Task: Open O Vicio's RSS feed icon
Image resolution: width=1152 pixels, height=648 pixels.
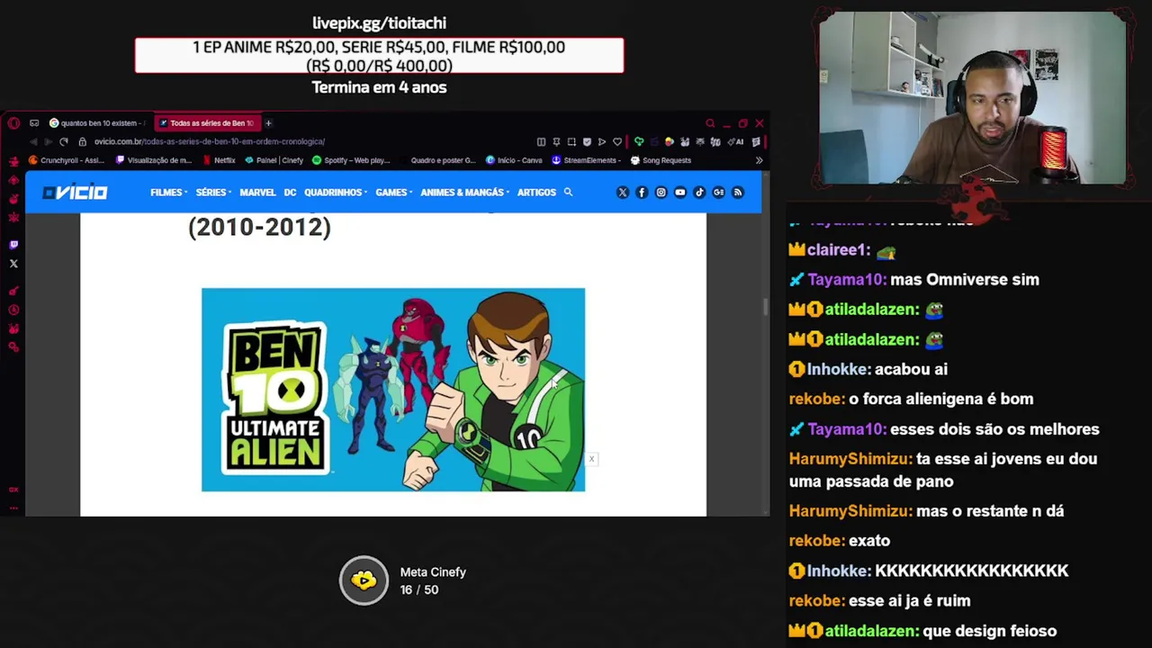Action: (738, 192)
